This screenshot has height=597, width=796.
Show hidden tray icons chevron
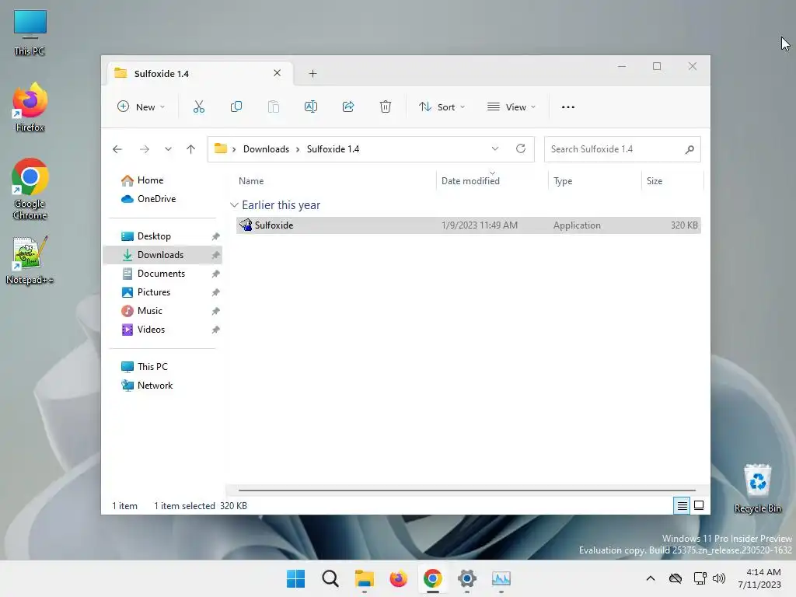[x=651, y=578]
